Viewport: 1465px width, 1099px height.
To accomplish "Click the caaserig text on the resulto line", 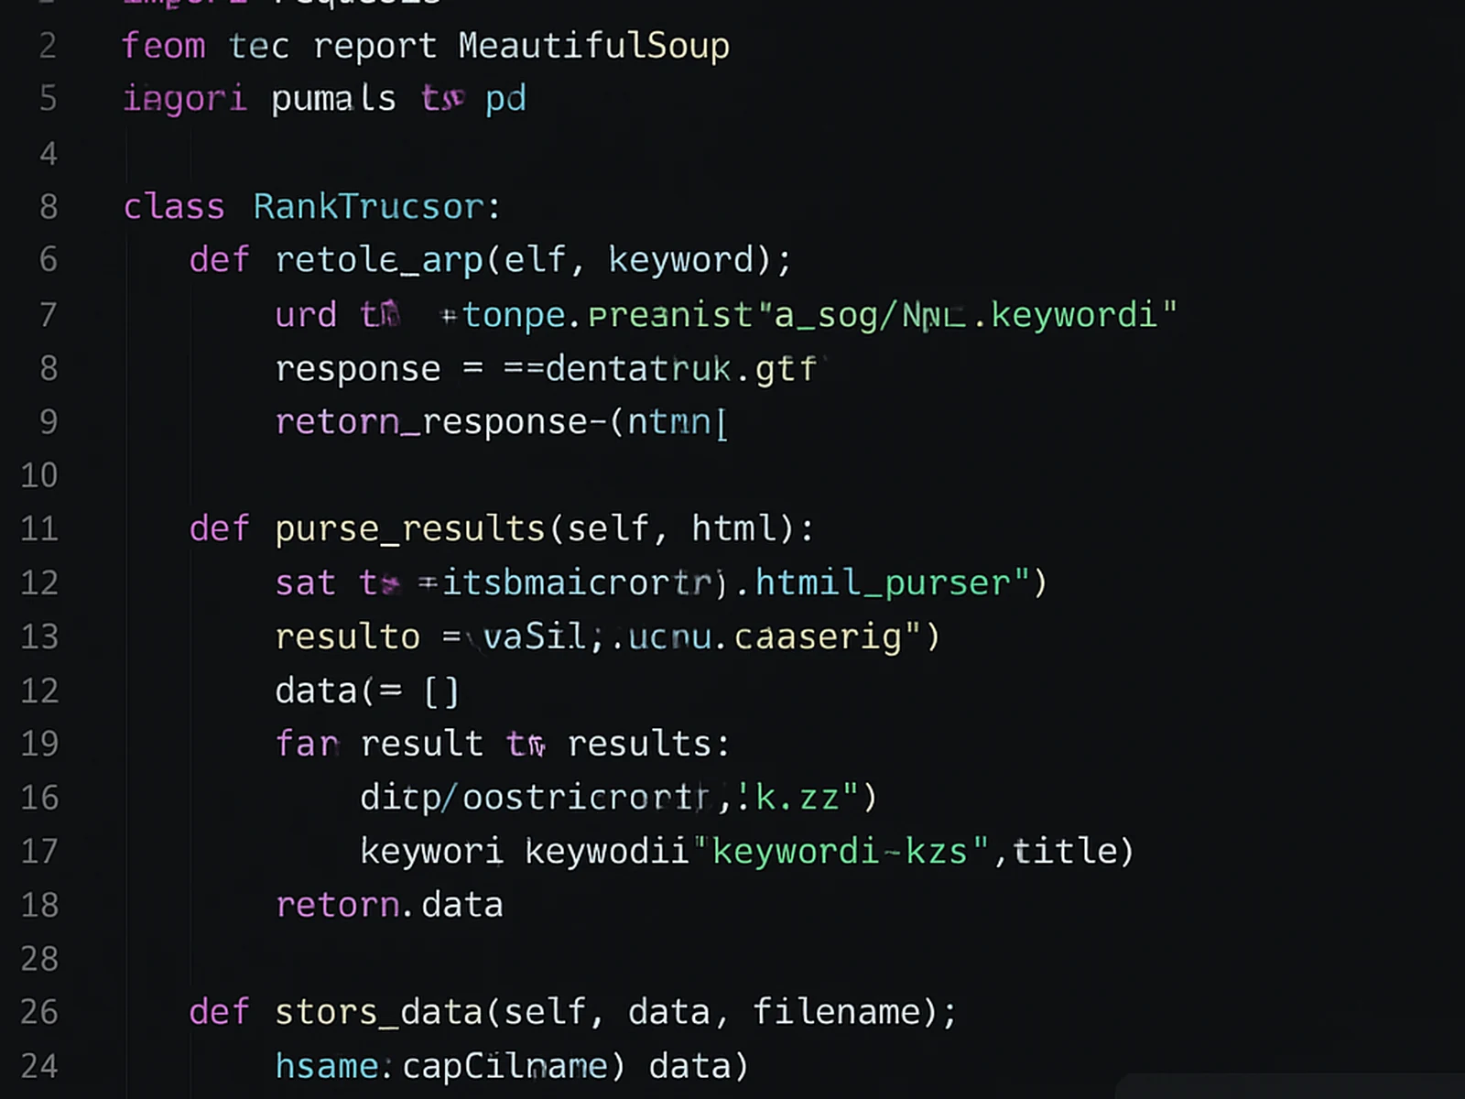I will (x=818, y=637).
